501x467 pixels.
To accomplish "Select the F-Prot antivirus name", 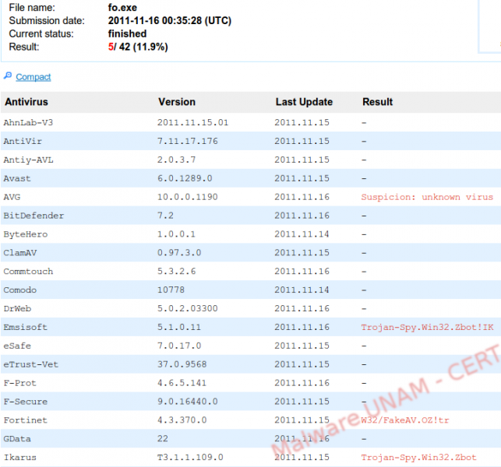I will pos(19,383).
